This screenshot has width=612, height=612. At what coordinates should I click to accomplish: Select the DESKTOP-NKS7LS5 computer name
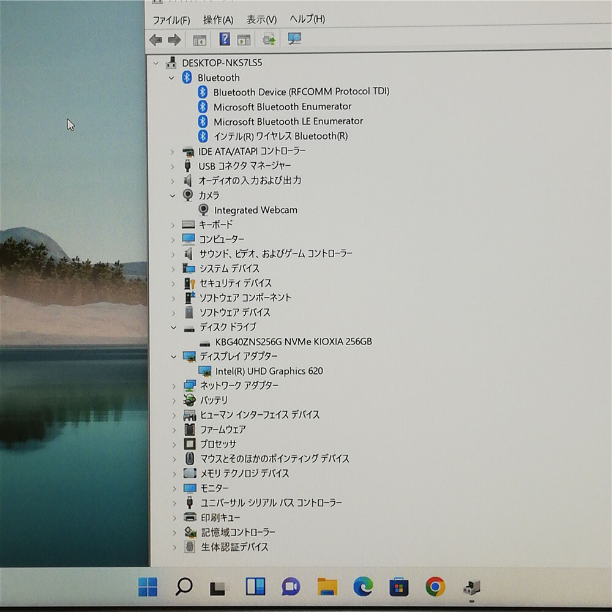point(222,63)
